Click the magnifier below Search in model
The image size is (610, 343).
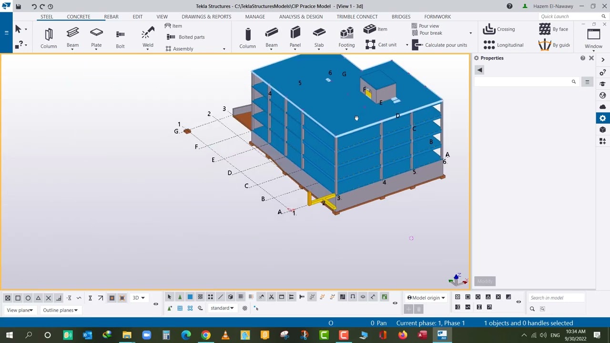coord(532,309)
